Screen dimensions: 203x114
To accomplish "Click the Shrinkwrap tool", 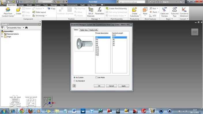I will tap(39, 16).
